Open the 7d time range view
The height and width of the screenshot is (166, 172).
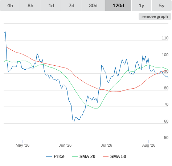(x=71, y=5)
